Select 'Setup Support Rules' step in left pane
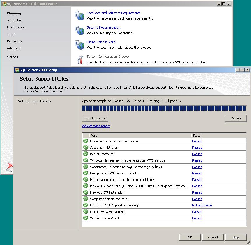The image size is (251, 245). 35,101
